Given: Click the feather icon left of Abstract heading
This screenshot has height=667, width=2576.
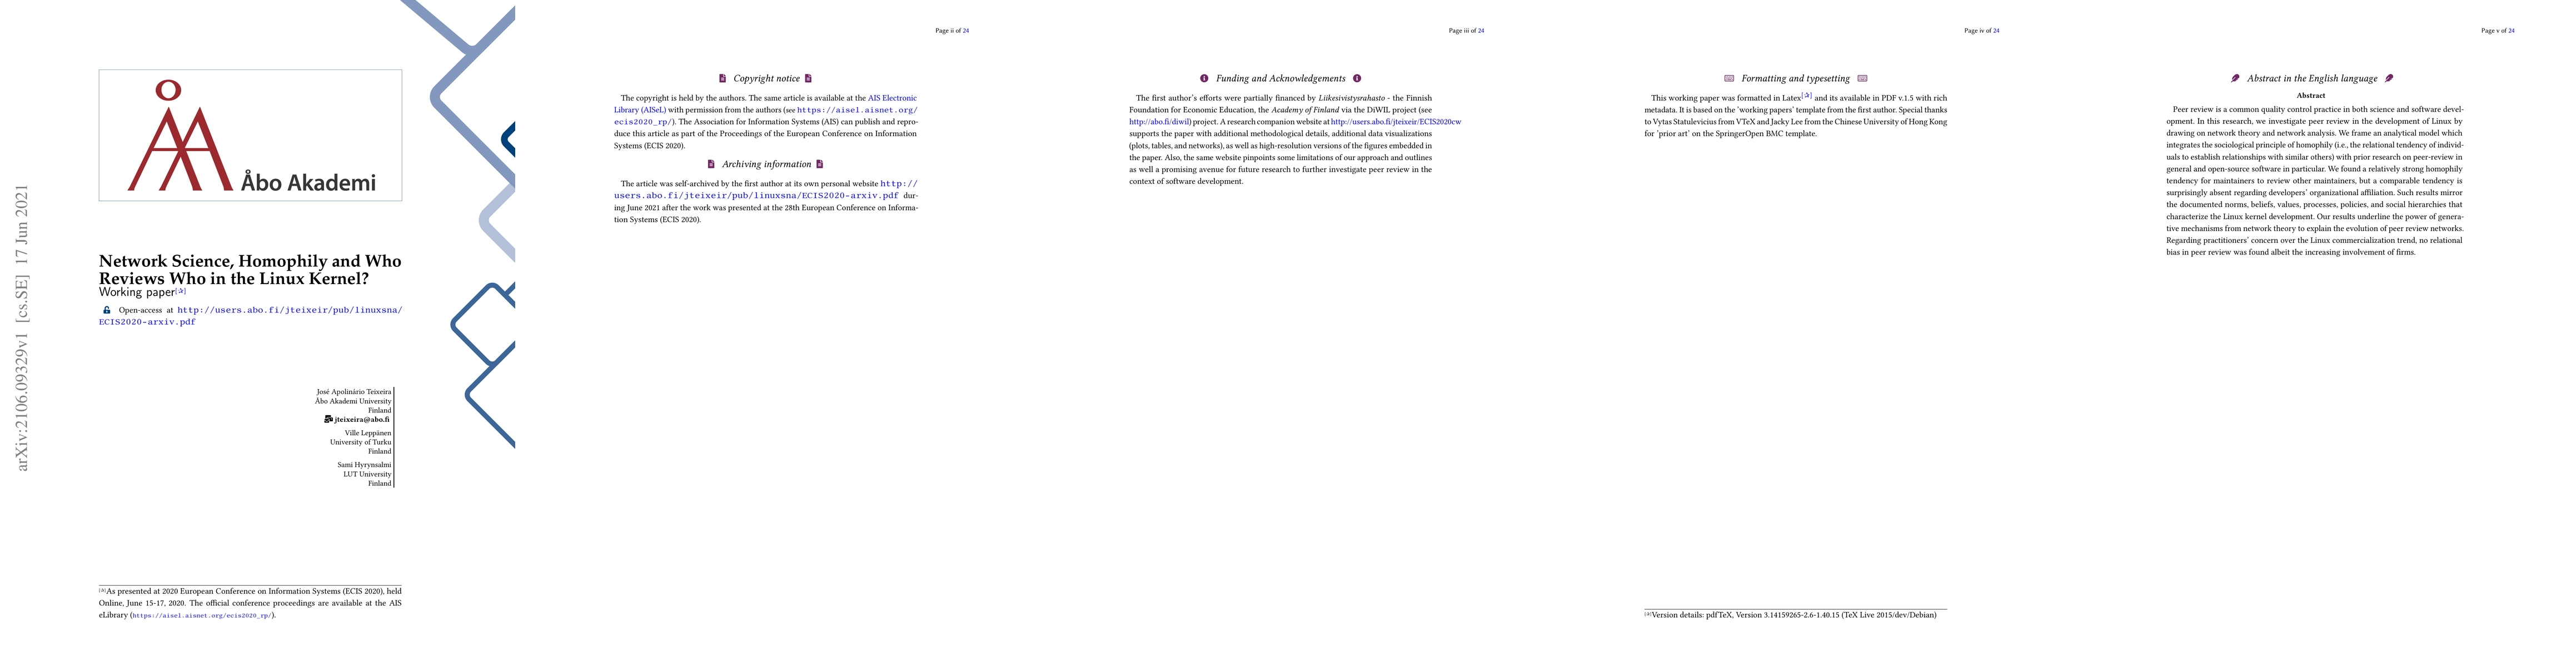Looking at the screenshot, I should click(x=2235, y=78).
